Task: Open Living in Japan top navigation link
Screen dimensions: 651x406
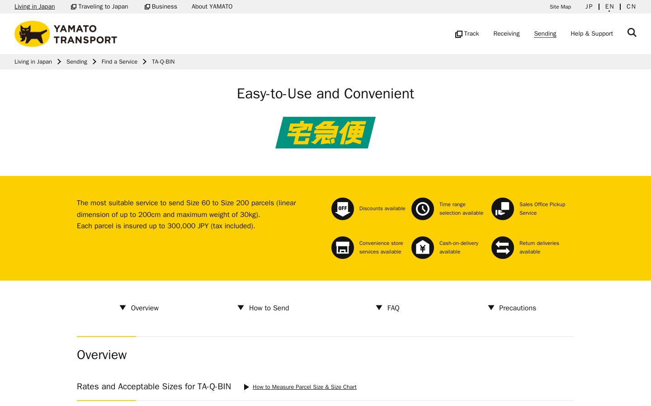Action: (34, 7)
